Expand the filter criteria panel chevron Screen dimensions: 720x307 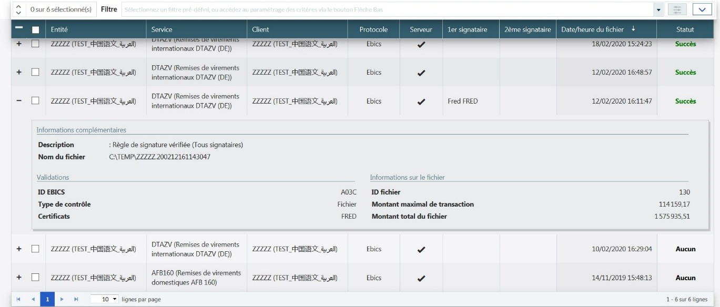pyautogui.click(x=702, y=10)
